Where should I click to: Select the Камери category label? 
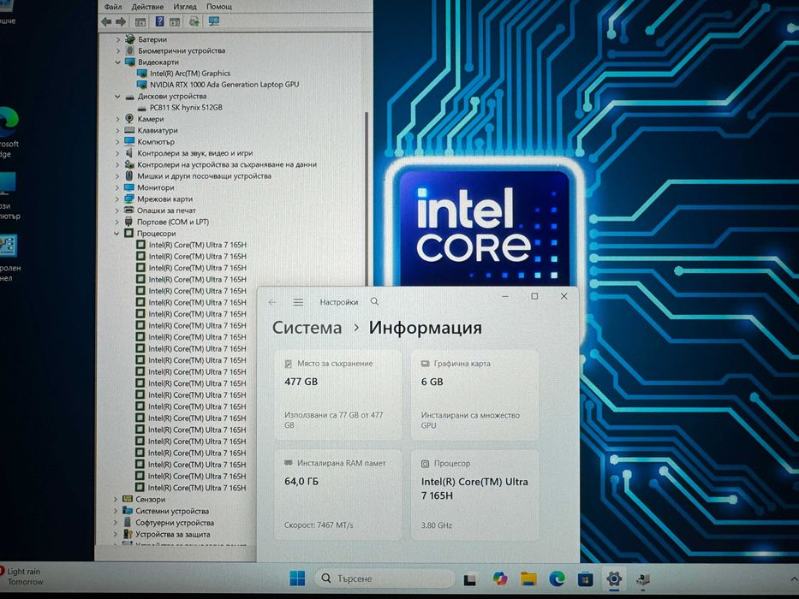(x=151, y=119)
